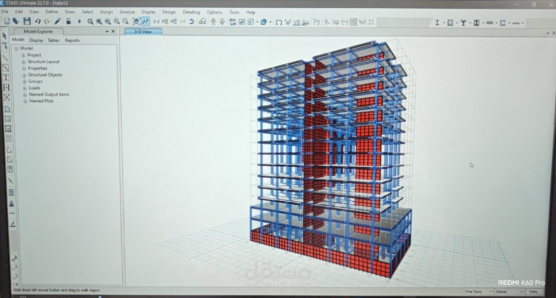Click the T-shaped design icon
The height and width of the screenshot is (298, 556).
pyautogui.click(x=463, y=23)
